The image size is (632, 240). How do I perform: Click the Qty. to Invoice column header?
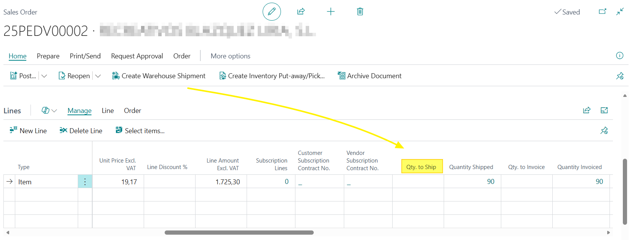coord(526,167)
